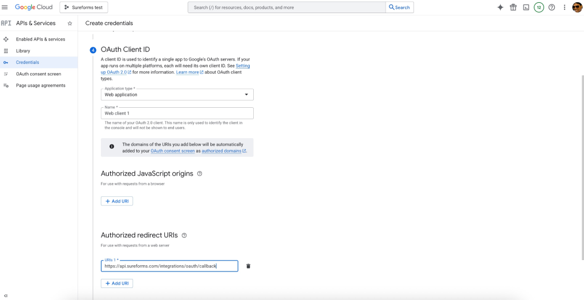
Task: Open the help question mark menu
Action: (x=552, y=7)
